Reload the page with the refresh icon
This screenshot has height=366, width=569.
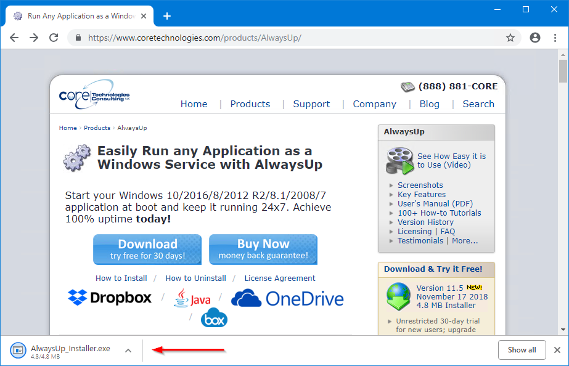click(54, 38)
